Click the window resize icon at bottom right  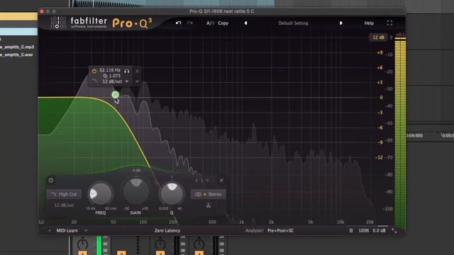tap(394, 230)
